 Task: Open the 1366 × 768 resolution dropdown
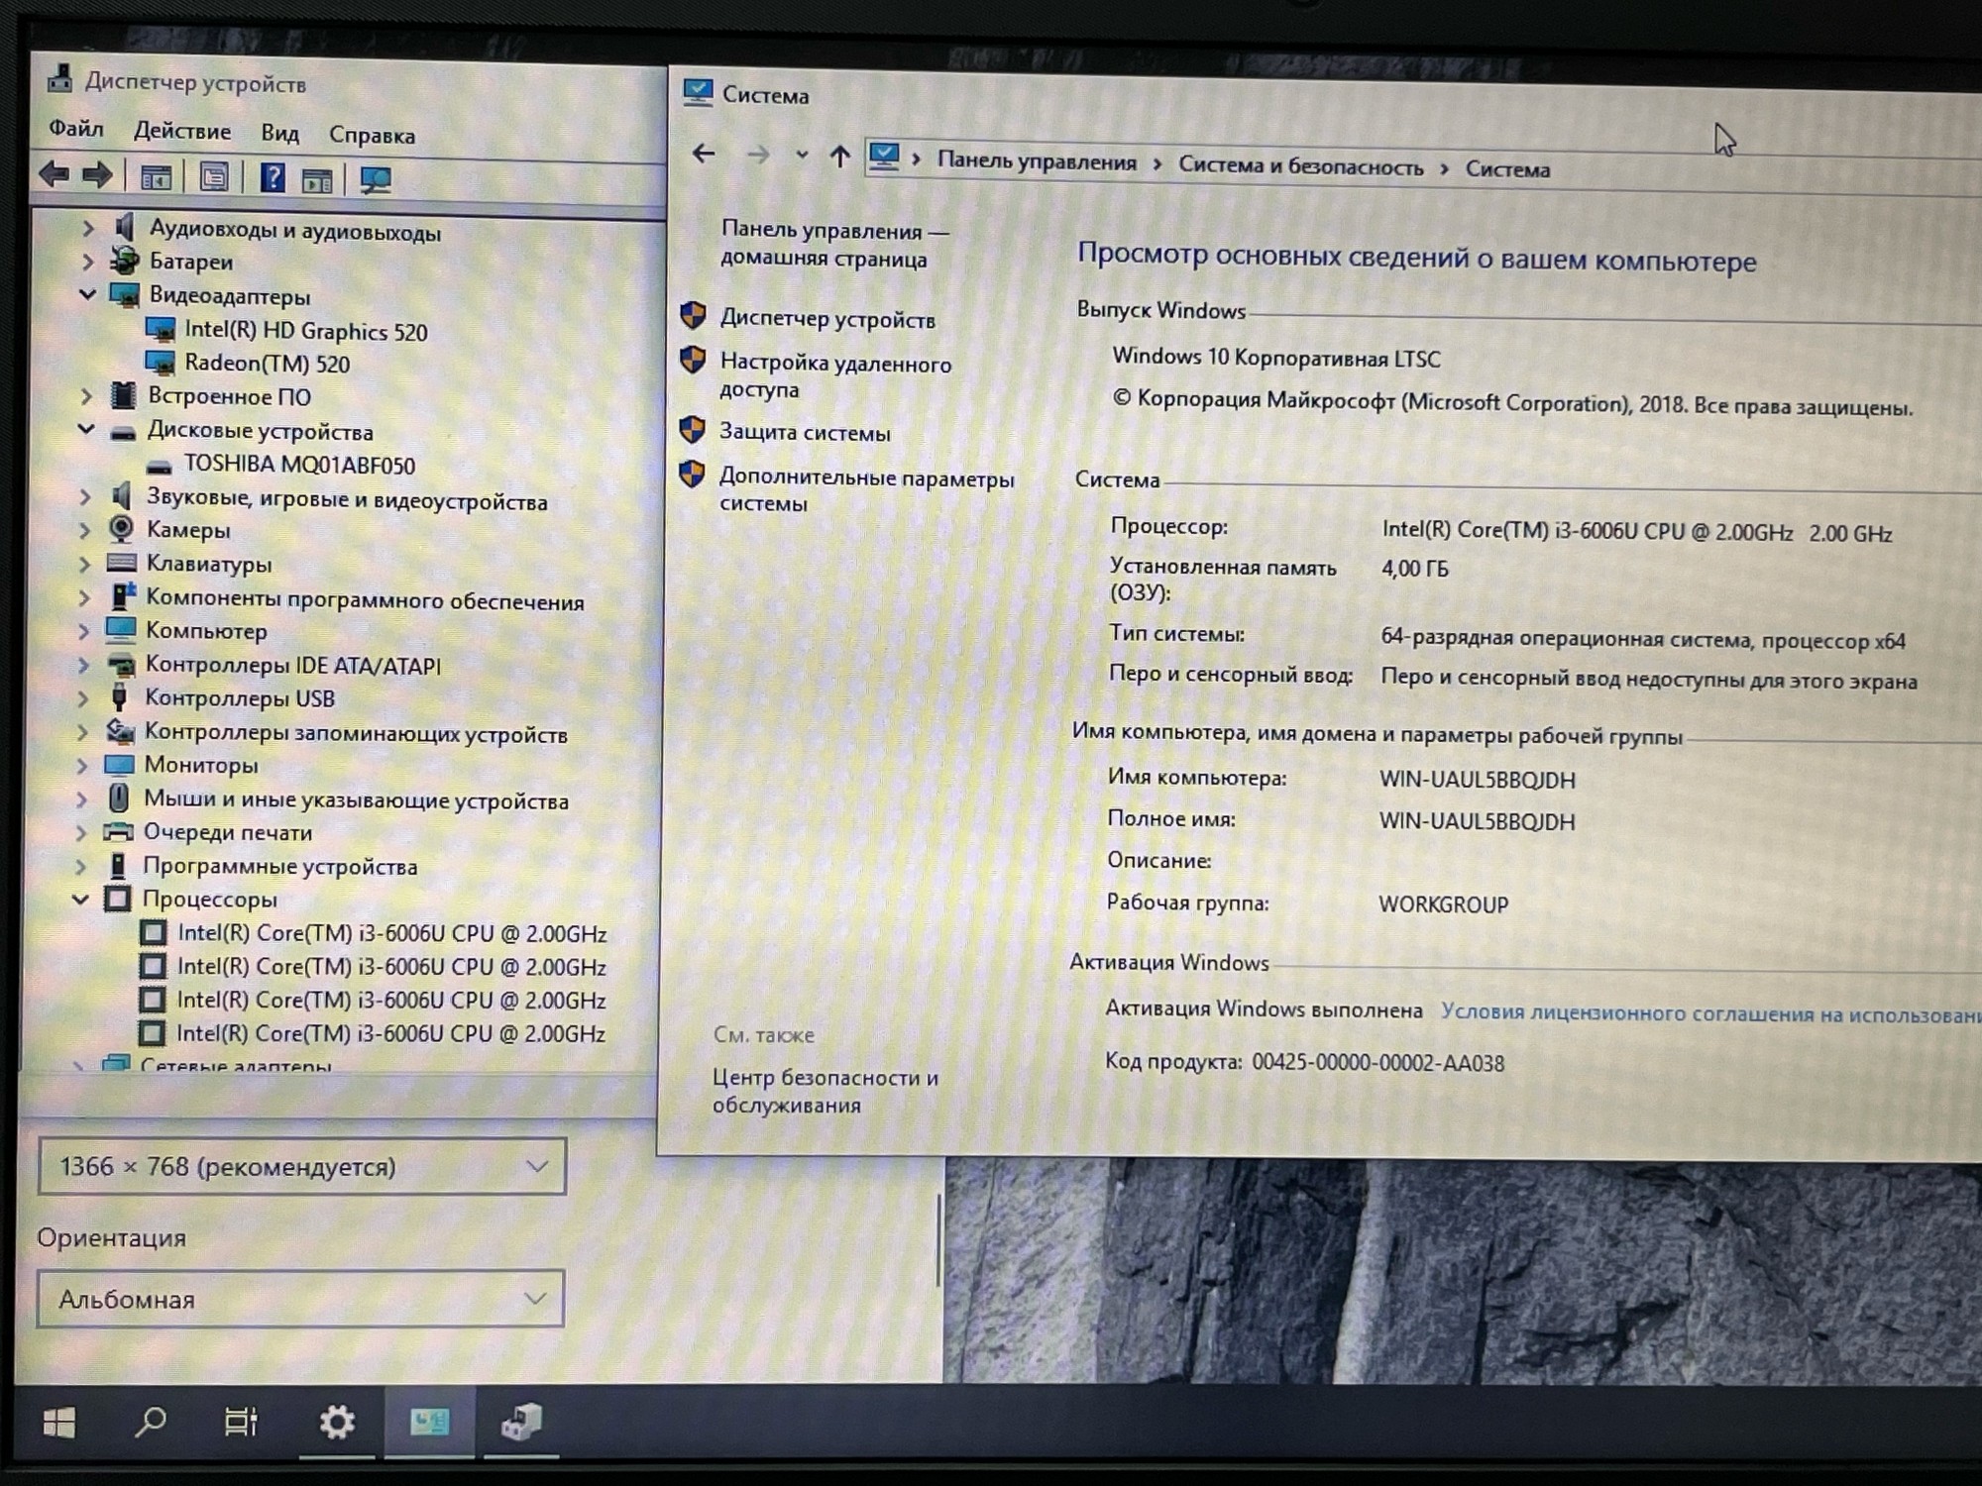(x=301, y=1166)
